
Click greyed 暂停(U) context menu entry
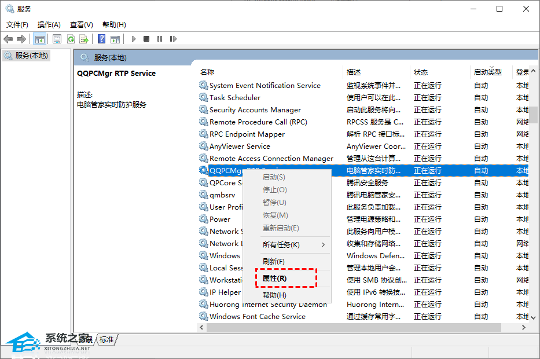(287, 203)
